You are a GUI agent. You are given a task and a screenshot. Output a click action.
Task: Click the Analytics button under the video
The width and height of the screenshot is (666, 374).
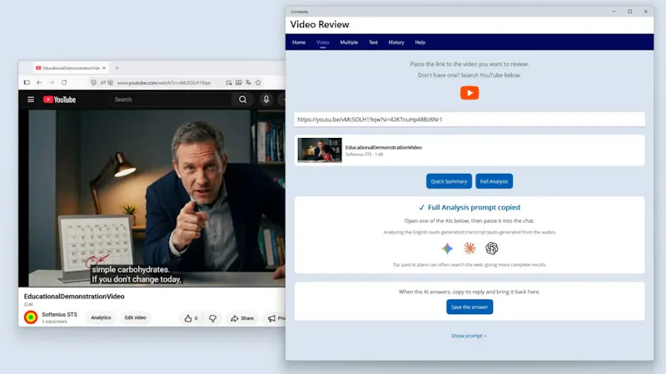pos(101,317)
